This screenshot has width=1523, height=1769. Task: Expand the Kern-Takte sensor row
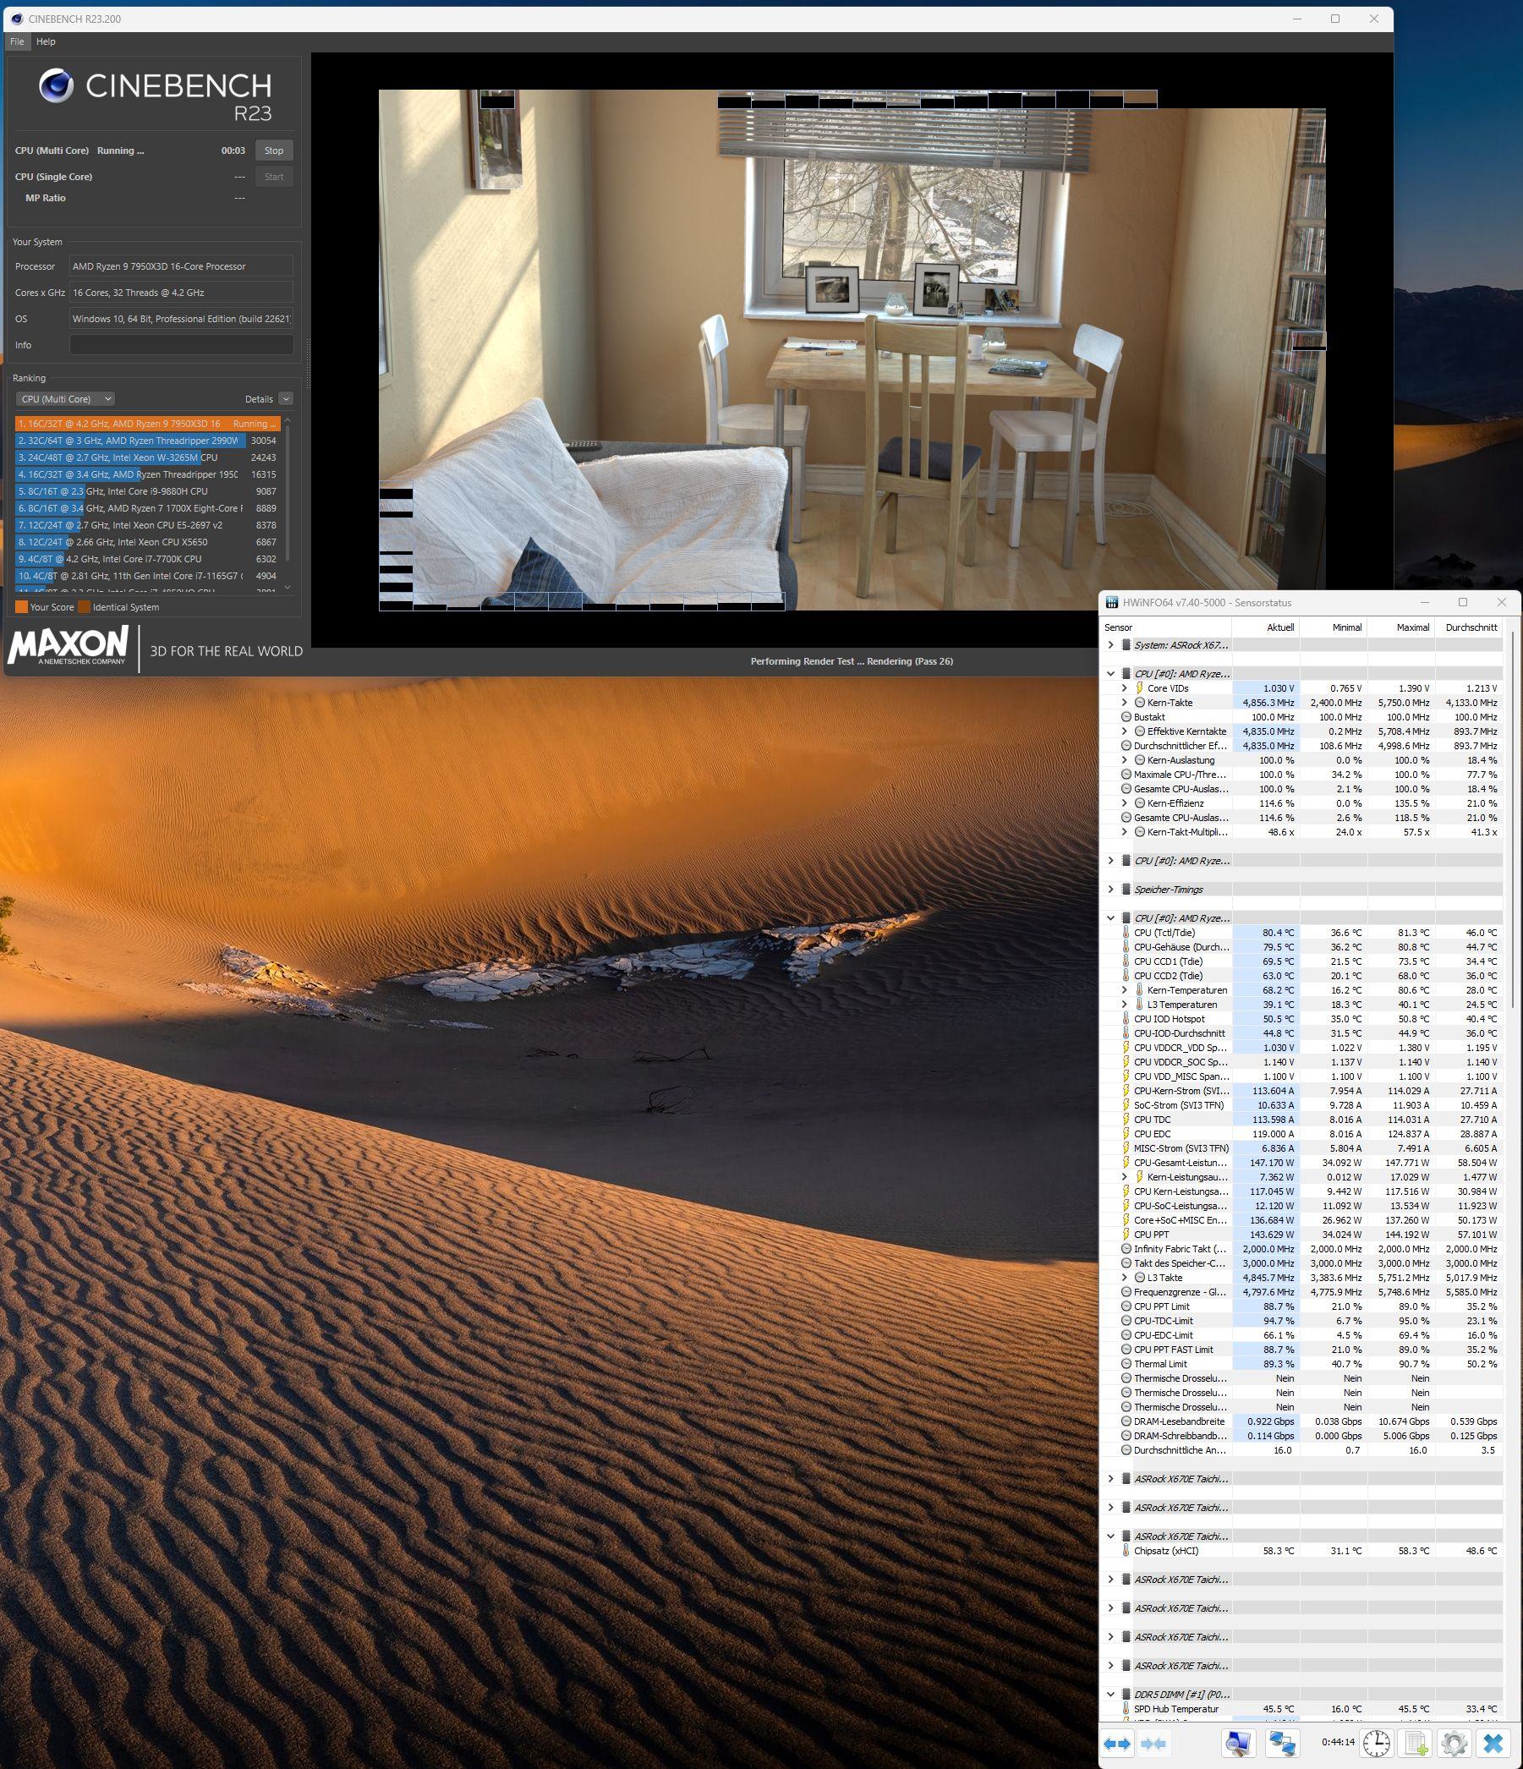[1125, 703]
